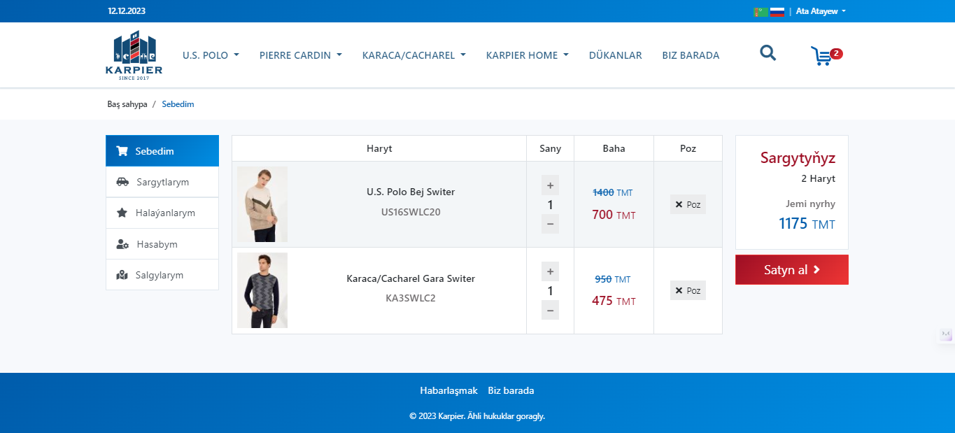The width and height of the screenshot is (955, 433).
Task: Click the Karpier logo
Action: 134,55
